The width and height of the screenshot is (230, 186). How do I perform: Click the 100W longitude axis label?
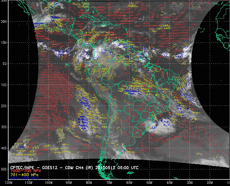[48, 183]
